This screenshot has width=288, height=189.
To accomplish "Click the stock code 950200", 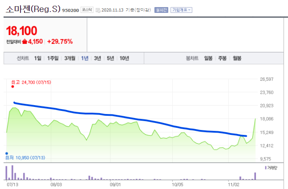I will (70, 11).
